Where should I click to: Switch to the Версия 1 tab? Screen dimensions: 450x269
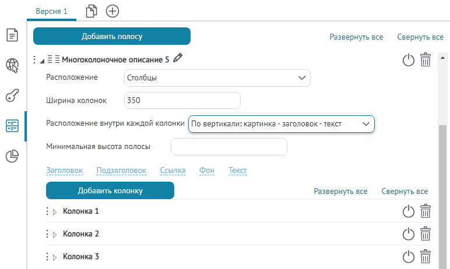[x=51, y=11]
